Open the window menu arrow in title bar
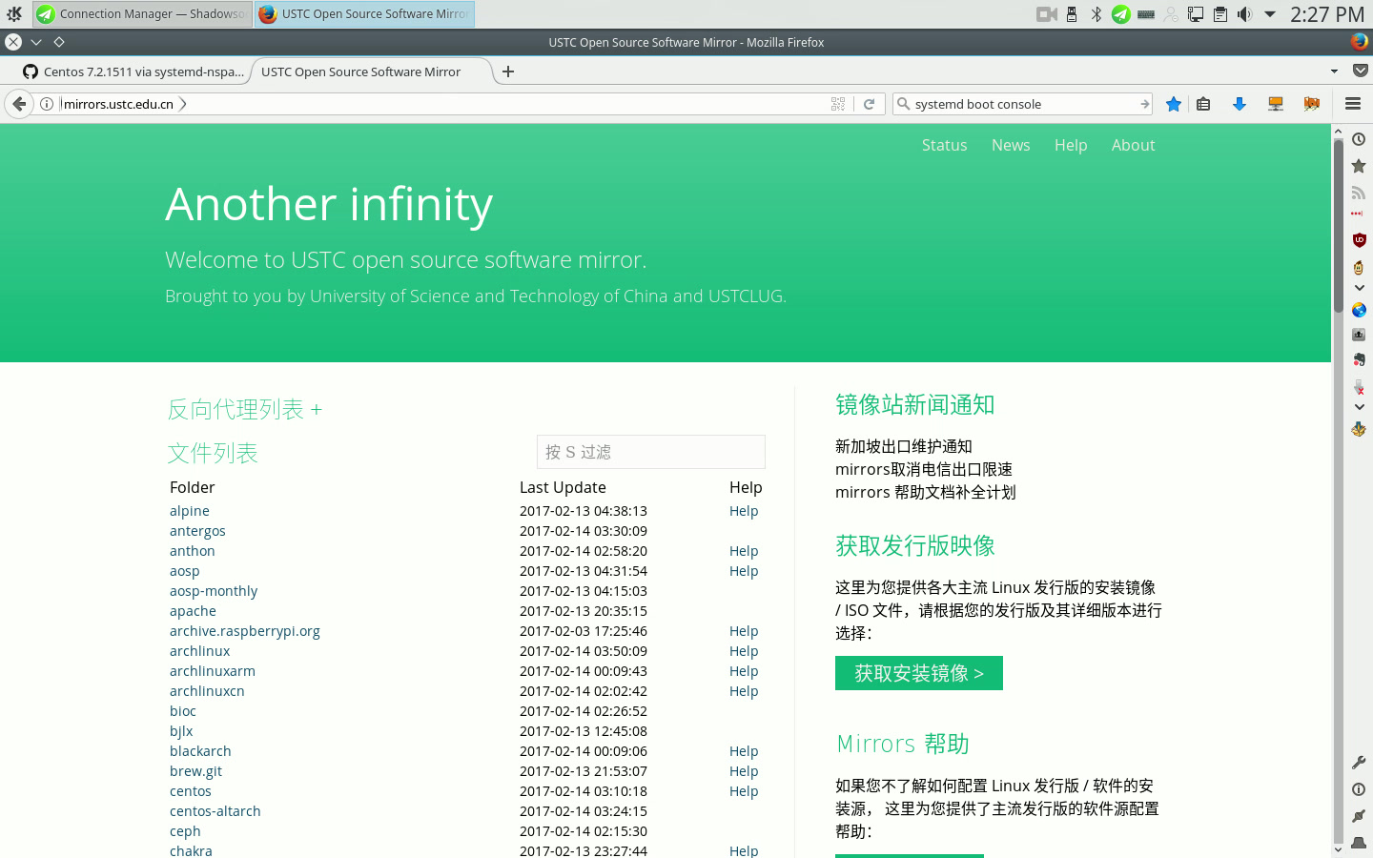Viewport: 1373px width, 858px height. coord(36,42)
